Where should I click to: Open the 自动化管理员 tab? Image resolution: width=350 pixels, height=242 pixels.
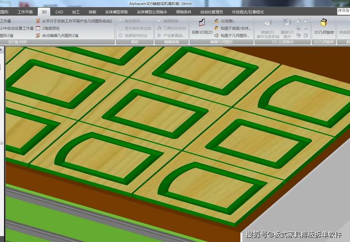point(212,12)
